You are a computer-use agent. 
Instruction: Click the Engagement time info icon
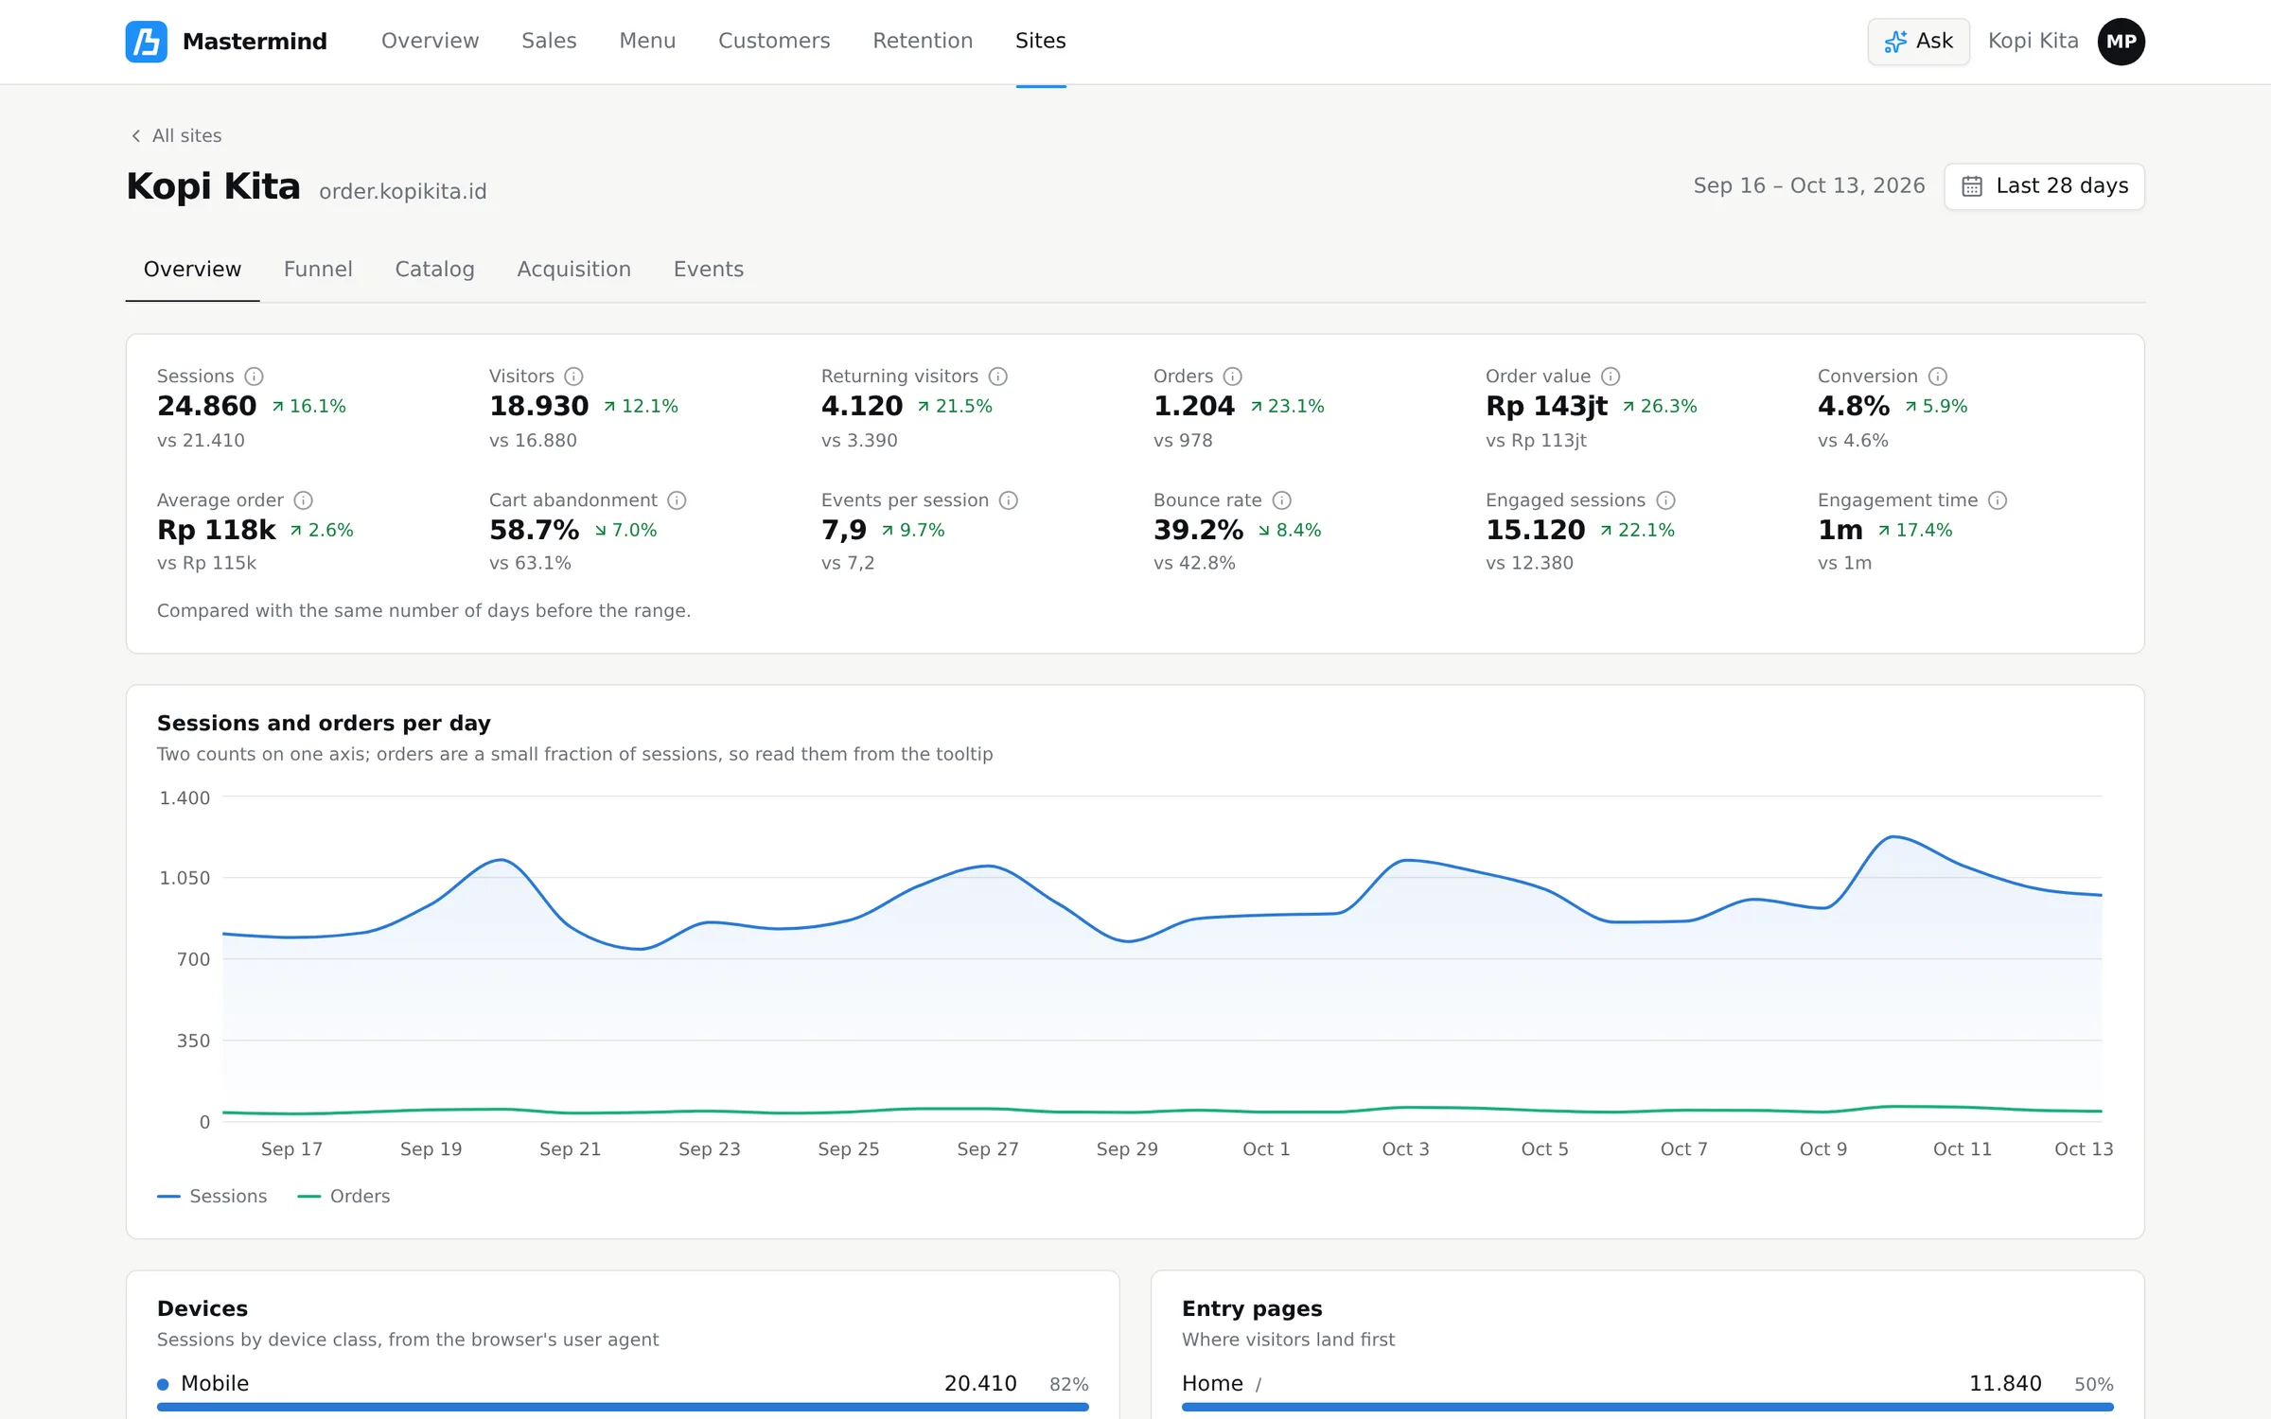[x=1998, y=500]
